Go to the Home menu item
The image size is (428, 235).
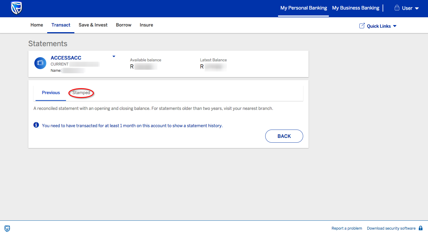coord(37,25)
